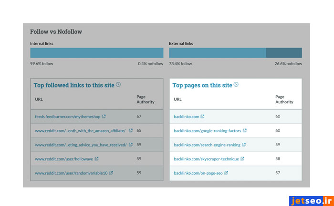Open external icon beside reddit.com/user/randomvariable10
The width and height of the screenshot is (334, 206).
point(111,173)
